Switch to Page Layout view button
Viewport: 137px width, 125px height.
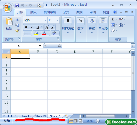[76, 121]
